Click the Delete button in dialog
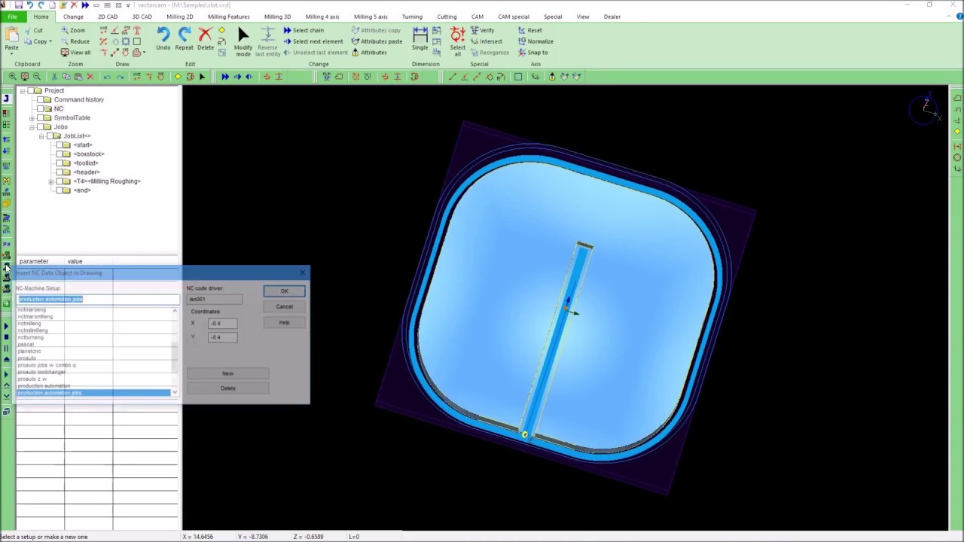Screen dimensions: 964x542 227,388
